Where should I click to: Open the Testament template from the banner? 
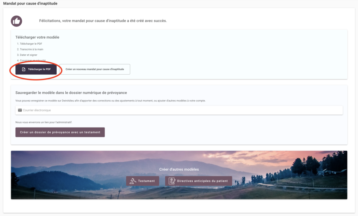[x=143, y=181]
